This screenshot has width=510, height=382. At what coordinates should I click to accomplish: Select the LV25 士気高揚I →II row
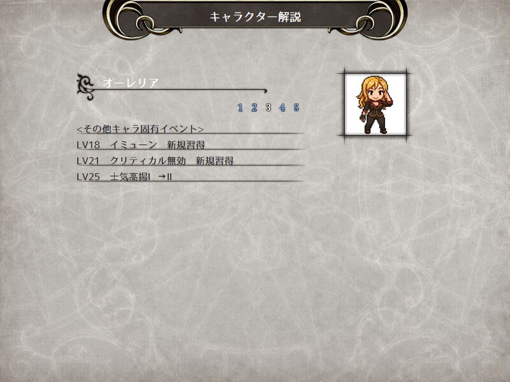(x=191, y=177)
